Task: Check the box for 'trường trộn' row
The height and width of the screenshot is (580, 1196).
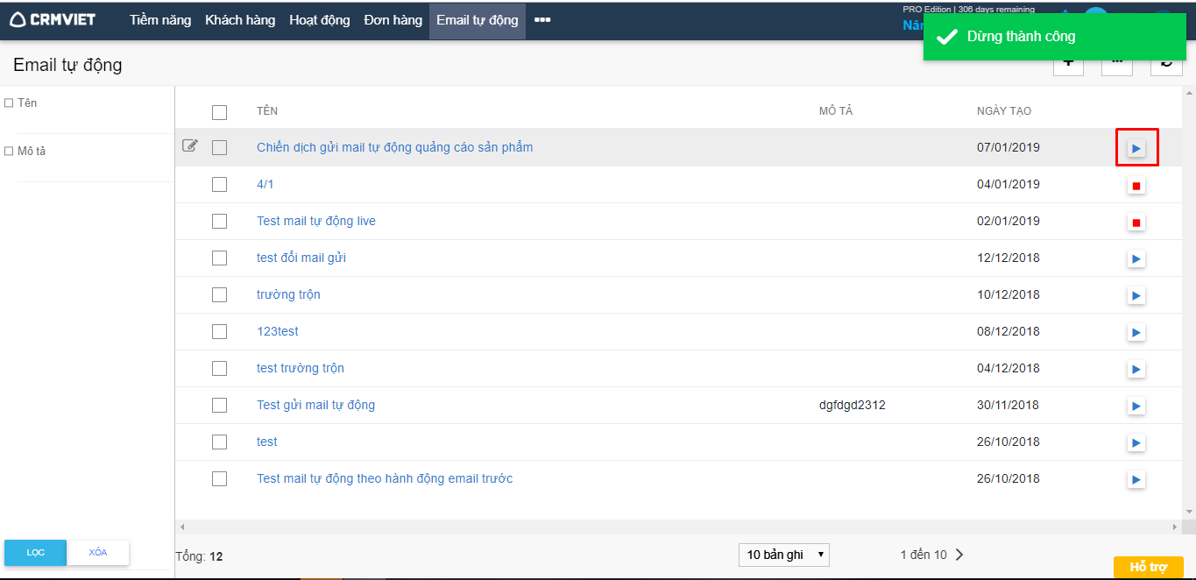Action: tap(219, 295)
